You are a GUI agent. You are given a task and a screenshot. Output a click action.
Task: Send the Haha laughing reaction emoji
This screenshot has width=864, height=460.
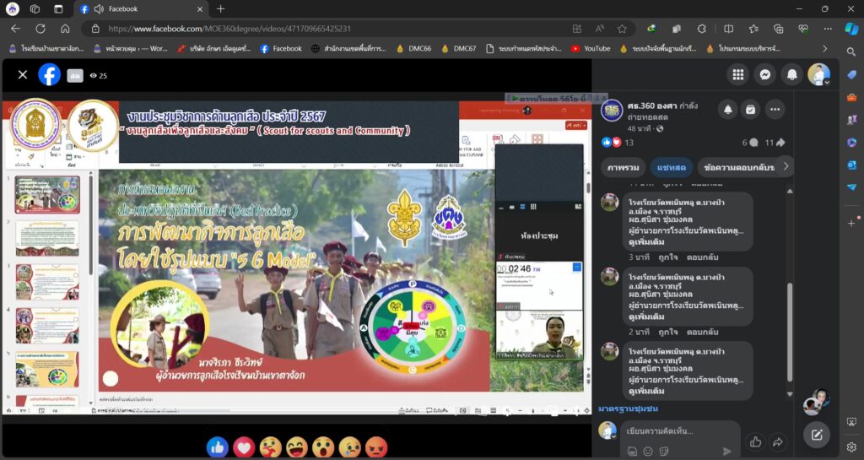tap(297, 447)
